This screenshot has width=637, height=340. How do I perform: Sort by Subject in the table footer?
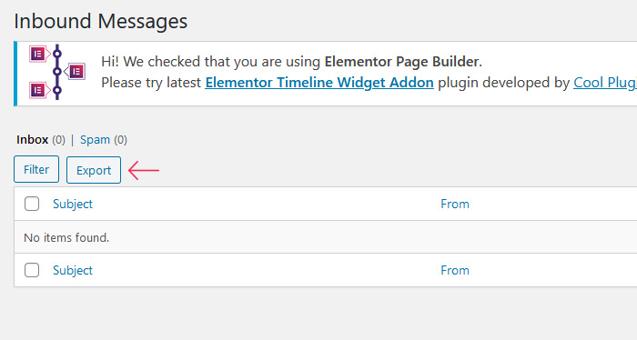[x=73, y=271]
